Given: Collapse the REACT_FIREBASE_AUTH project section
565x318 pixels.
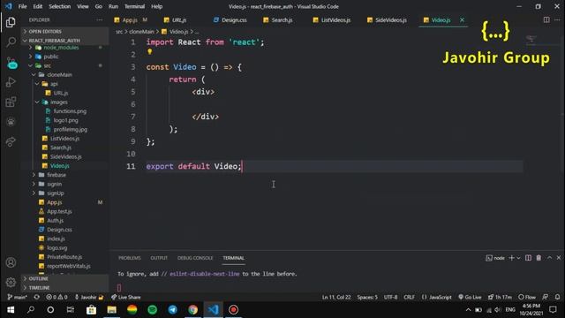Looking at the screenshot, I should pos(64,41).
